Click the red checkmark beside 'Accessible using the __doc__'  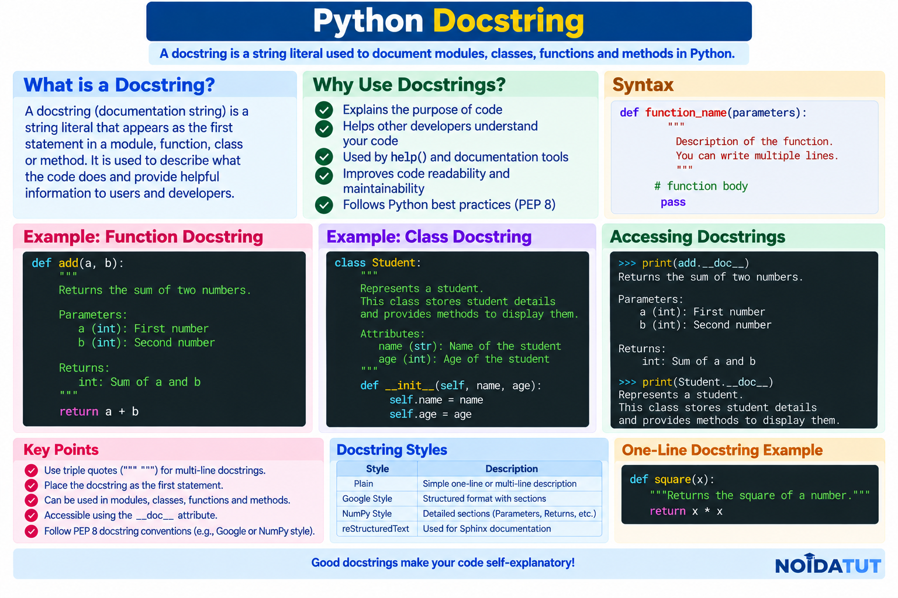[32, 515]
